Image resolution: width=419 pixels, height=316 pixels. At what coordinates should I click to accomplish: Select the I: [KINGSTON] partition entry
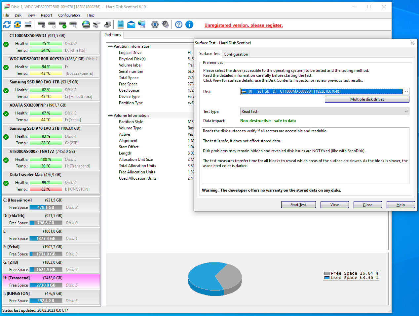tap(51, 297)
